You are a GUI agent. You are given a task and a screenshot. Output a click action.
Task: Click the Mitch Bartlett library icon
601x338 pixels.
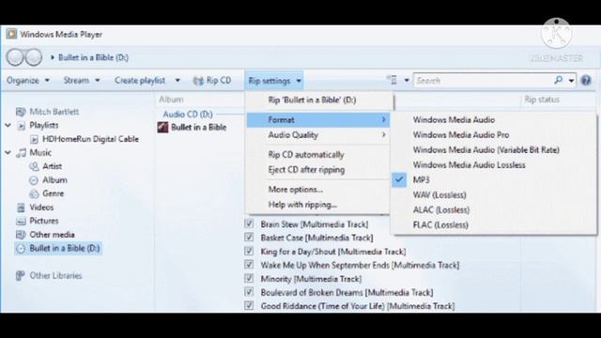point(21,112)
